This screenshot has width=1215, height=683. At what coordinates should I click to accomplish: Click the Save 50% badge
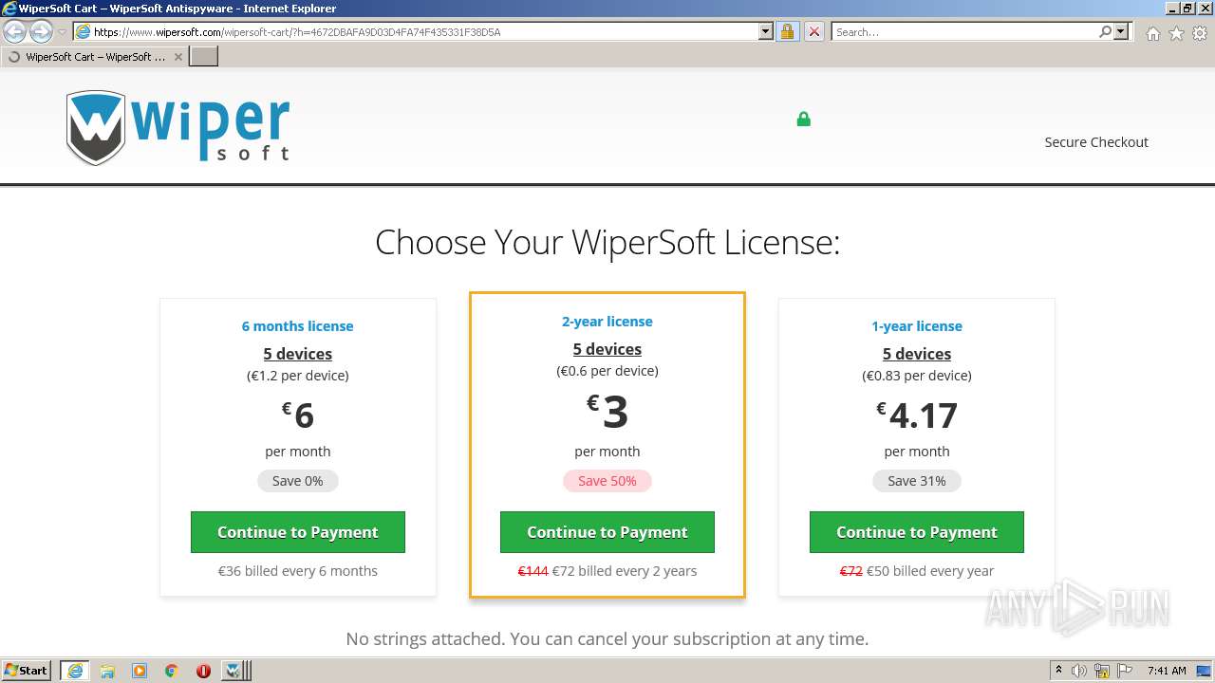tap(607, 481)
